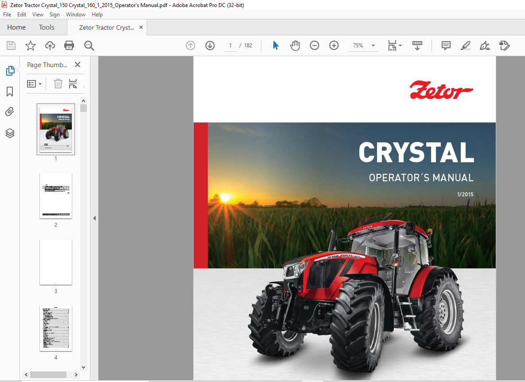The image size is (525, 382).
Task: Expand fit page dropdown arrow
Action: (x=401, y=46)
